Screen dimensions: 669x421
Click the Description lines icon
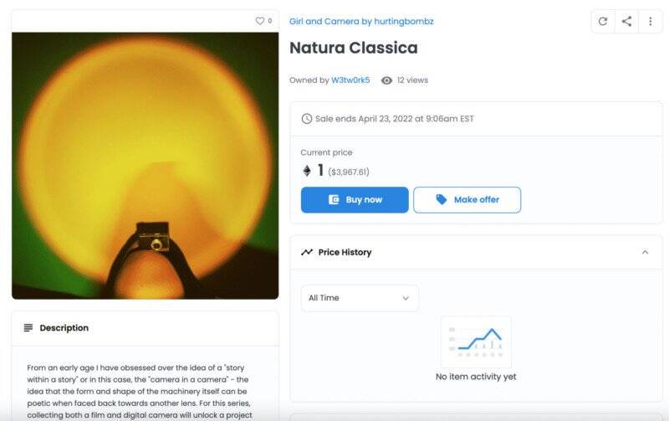(28, 328)
